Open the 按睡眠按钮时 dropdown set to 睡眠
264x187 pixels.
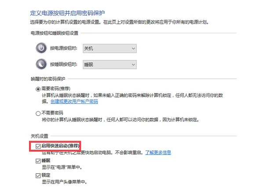tap(110, 65)
